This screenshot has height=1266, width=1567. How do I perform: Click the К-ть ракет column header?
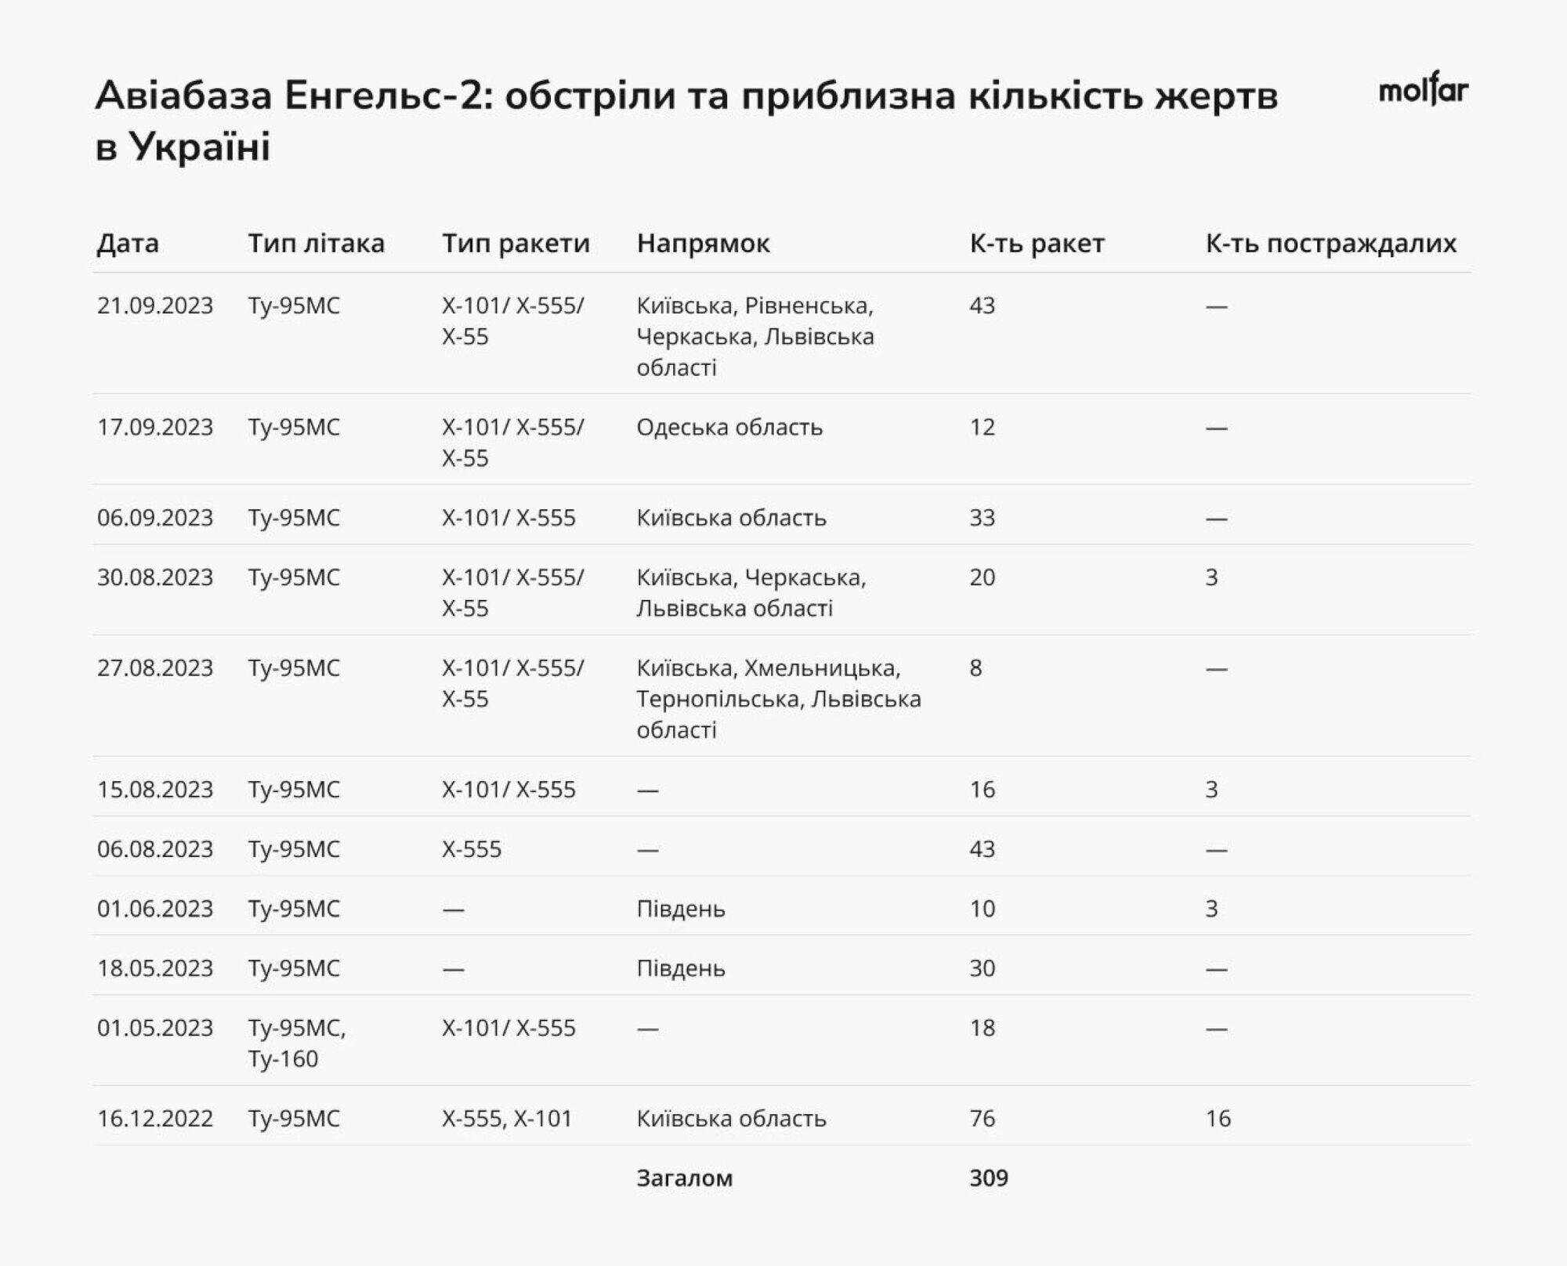(x=1037, y=244)
